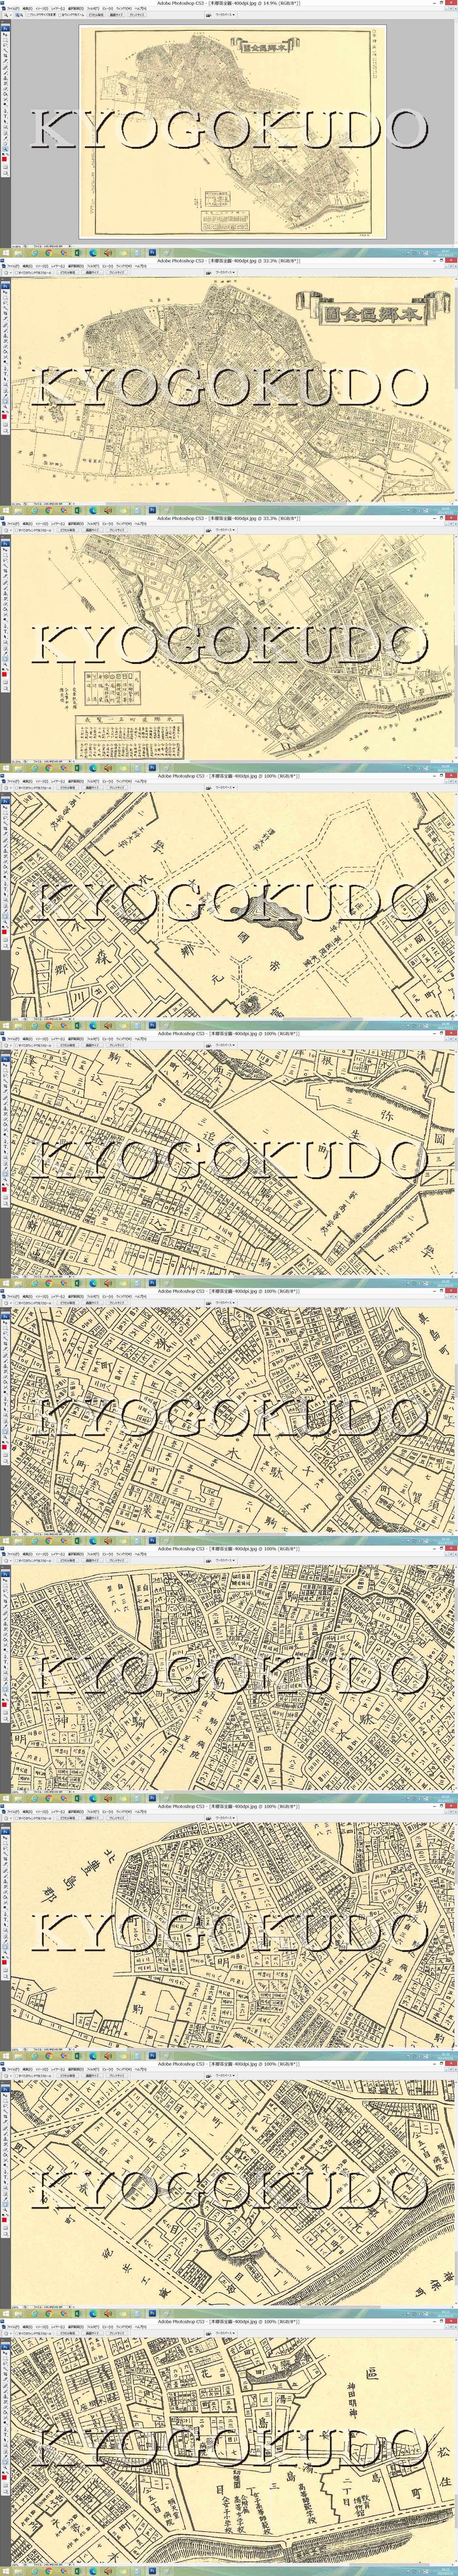Select the Pen tool in the 14.9% window
Image resolution: width=458 pixels, height=2576 pixels.
pos(5,111)
